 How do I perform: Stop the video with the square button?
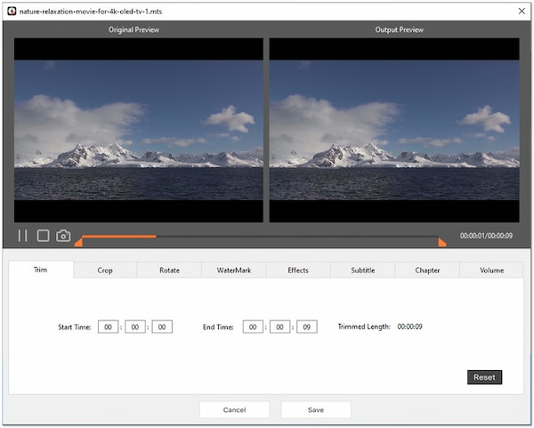(x=44, y=236)
